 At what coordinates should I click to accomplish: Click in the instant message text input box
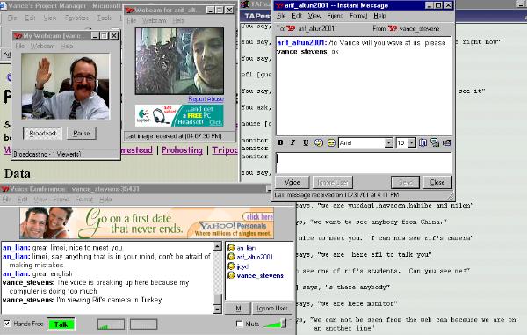click(x=364, y=163)
